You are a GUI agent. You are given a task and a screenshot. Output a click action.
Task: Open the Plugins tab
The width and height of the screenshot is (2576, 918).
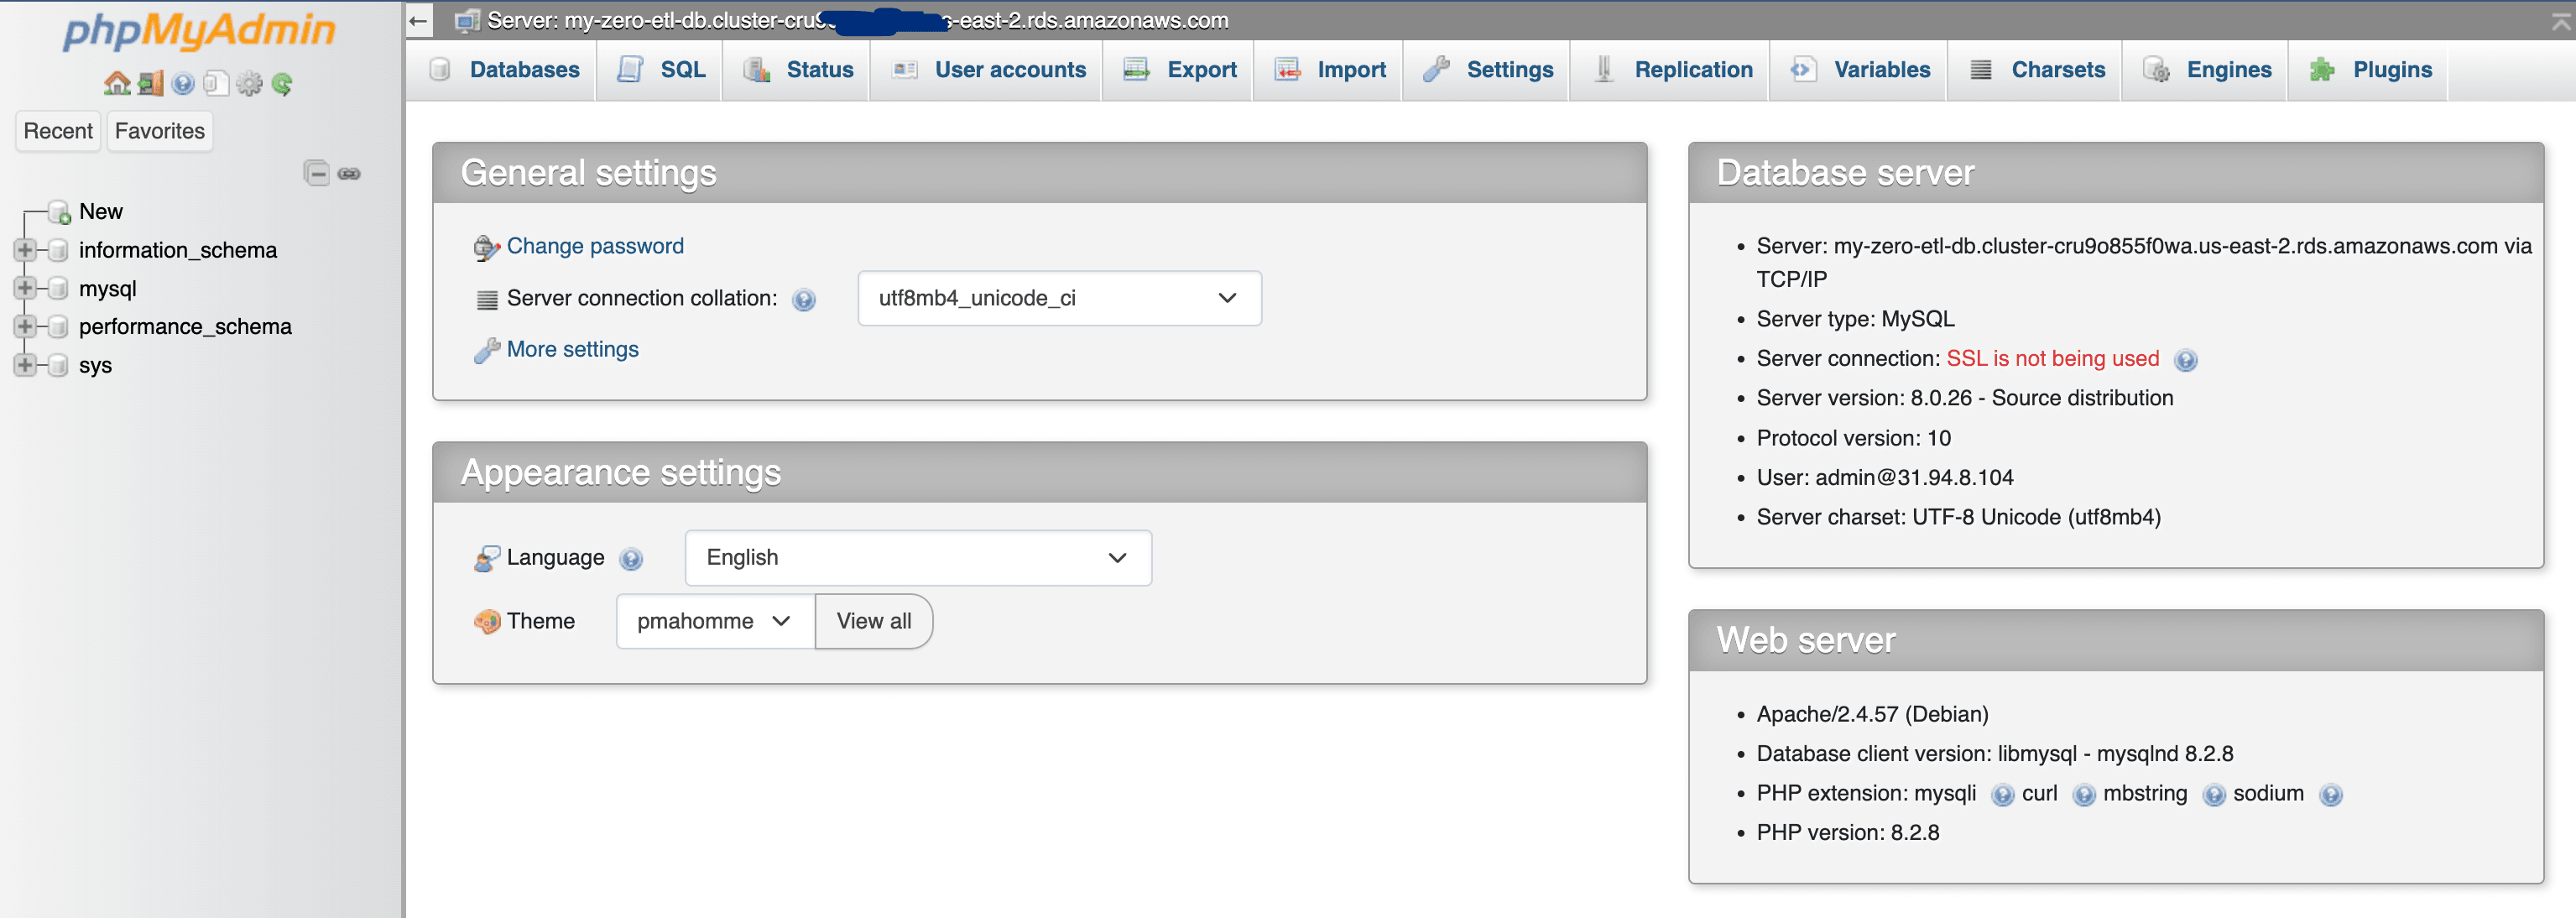click(2369, 70)
